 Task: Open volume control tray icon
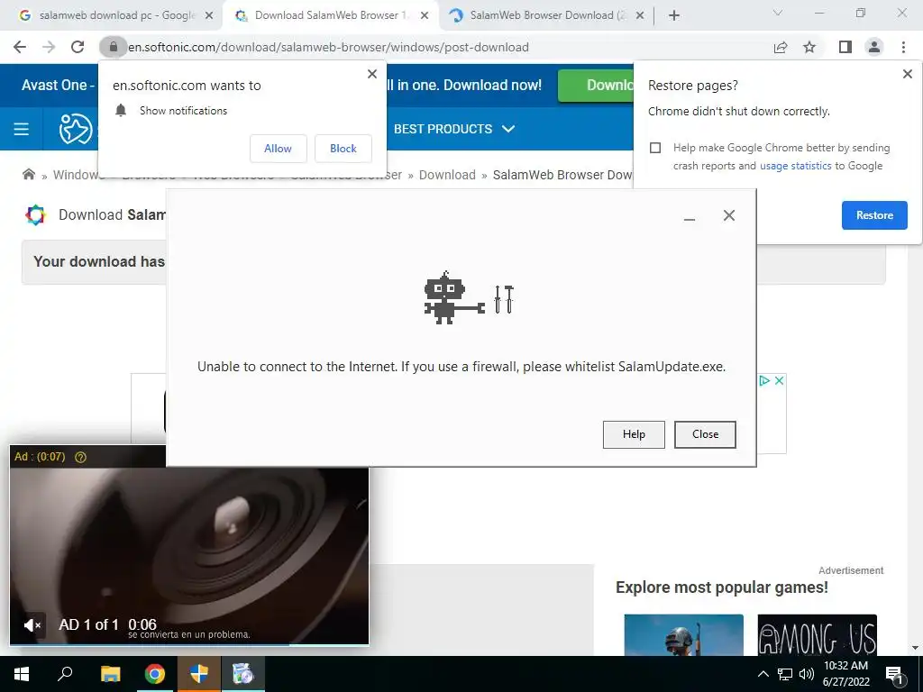click(807, 674)
